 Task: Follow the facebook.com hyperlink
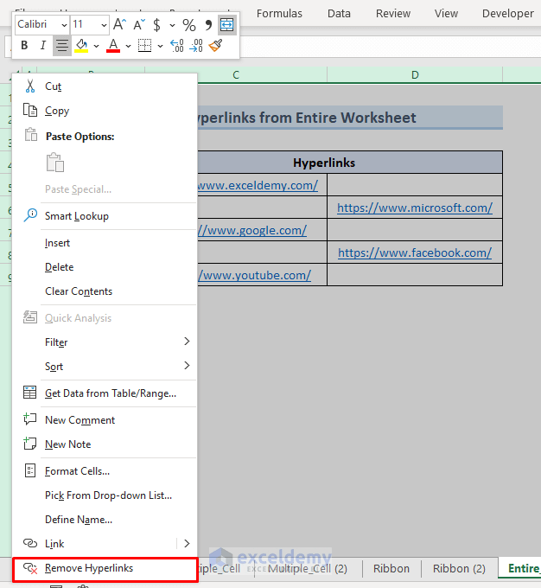tap(415, 252)
